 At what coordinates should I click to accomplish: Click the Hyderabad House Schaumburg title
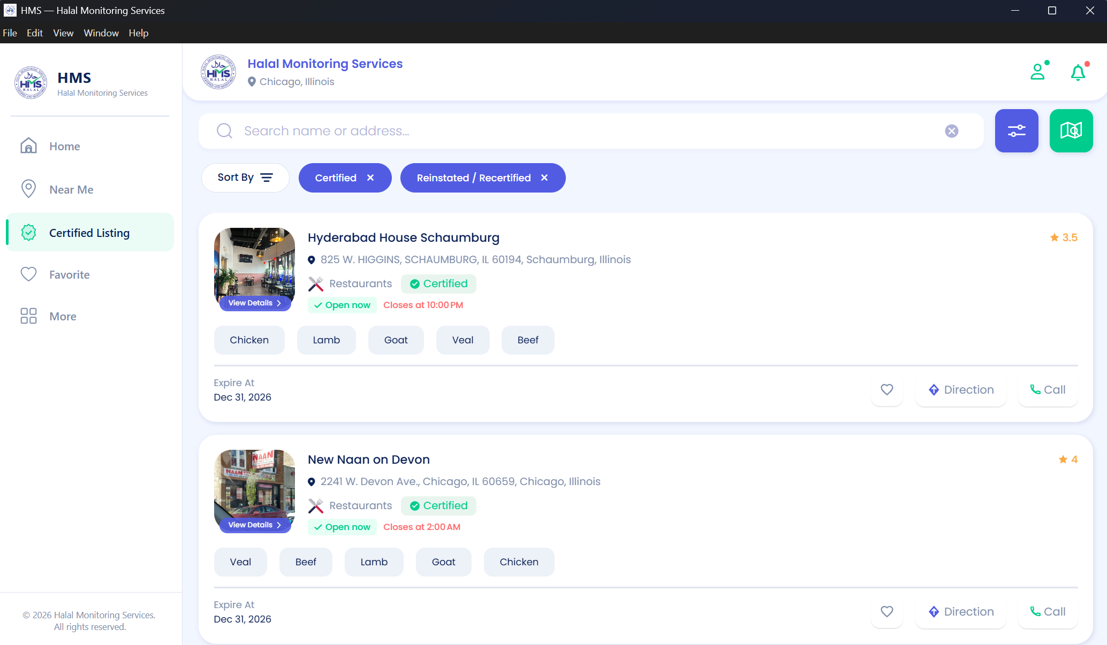pos(404,237)
